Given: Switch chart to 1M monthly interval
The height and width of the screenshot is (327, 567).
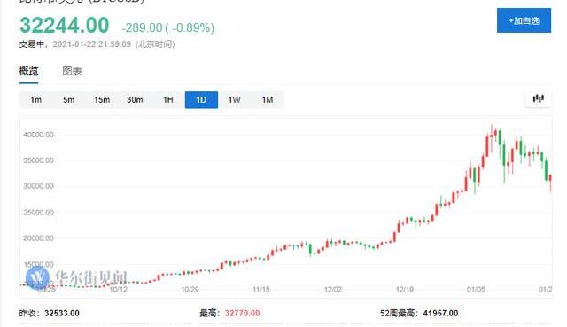Looking at the screenshot, I should click(x=268, y=100).
